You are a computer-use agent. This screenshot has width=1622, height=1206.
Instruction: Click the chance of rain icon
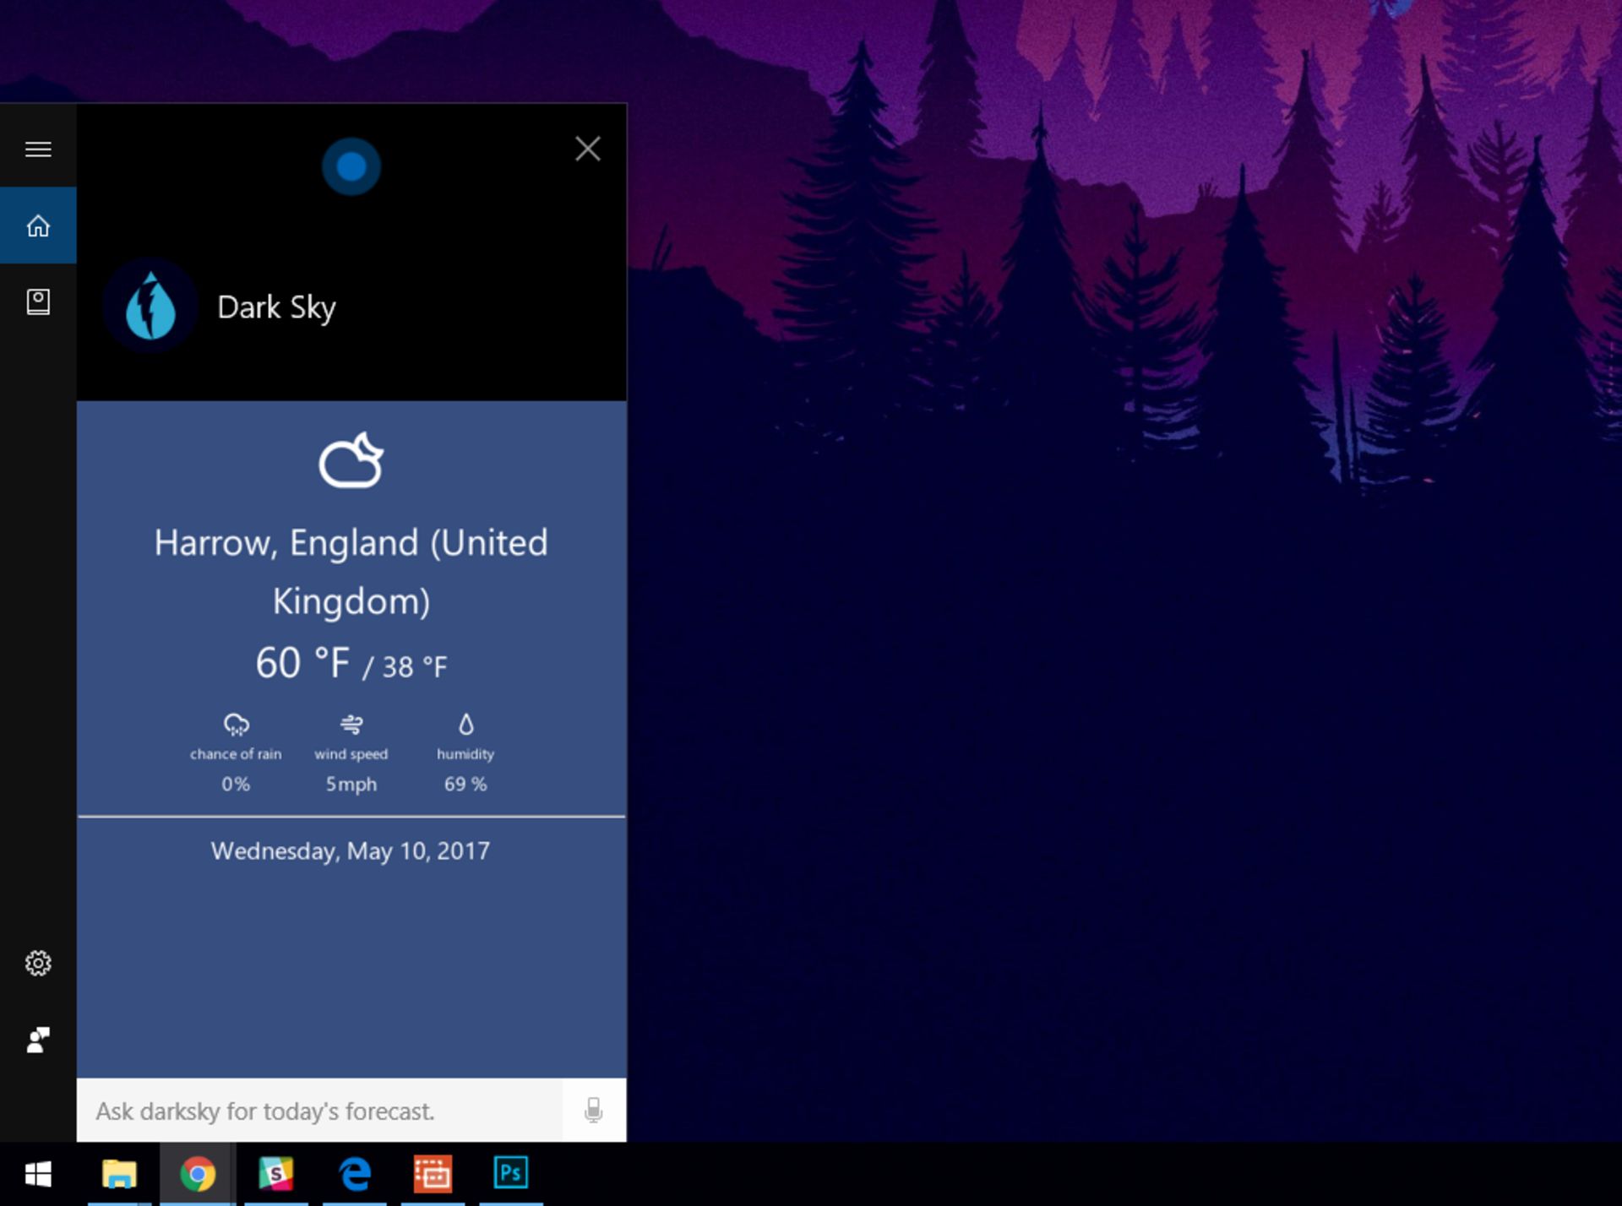tap(236, 724)
